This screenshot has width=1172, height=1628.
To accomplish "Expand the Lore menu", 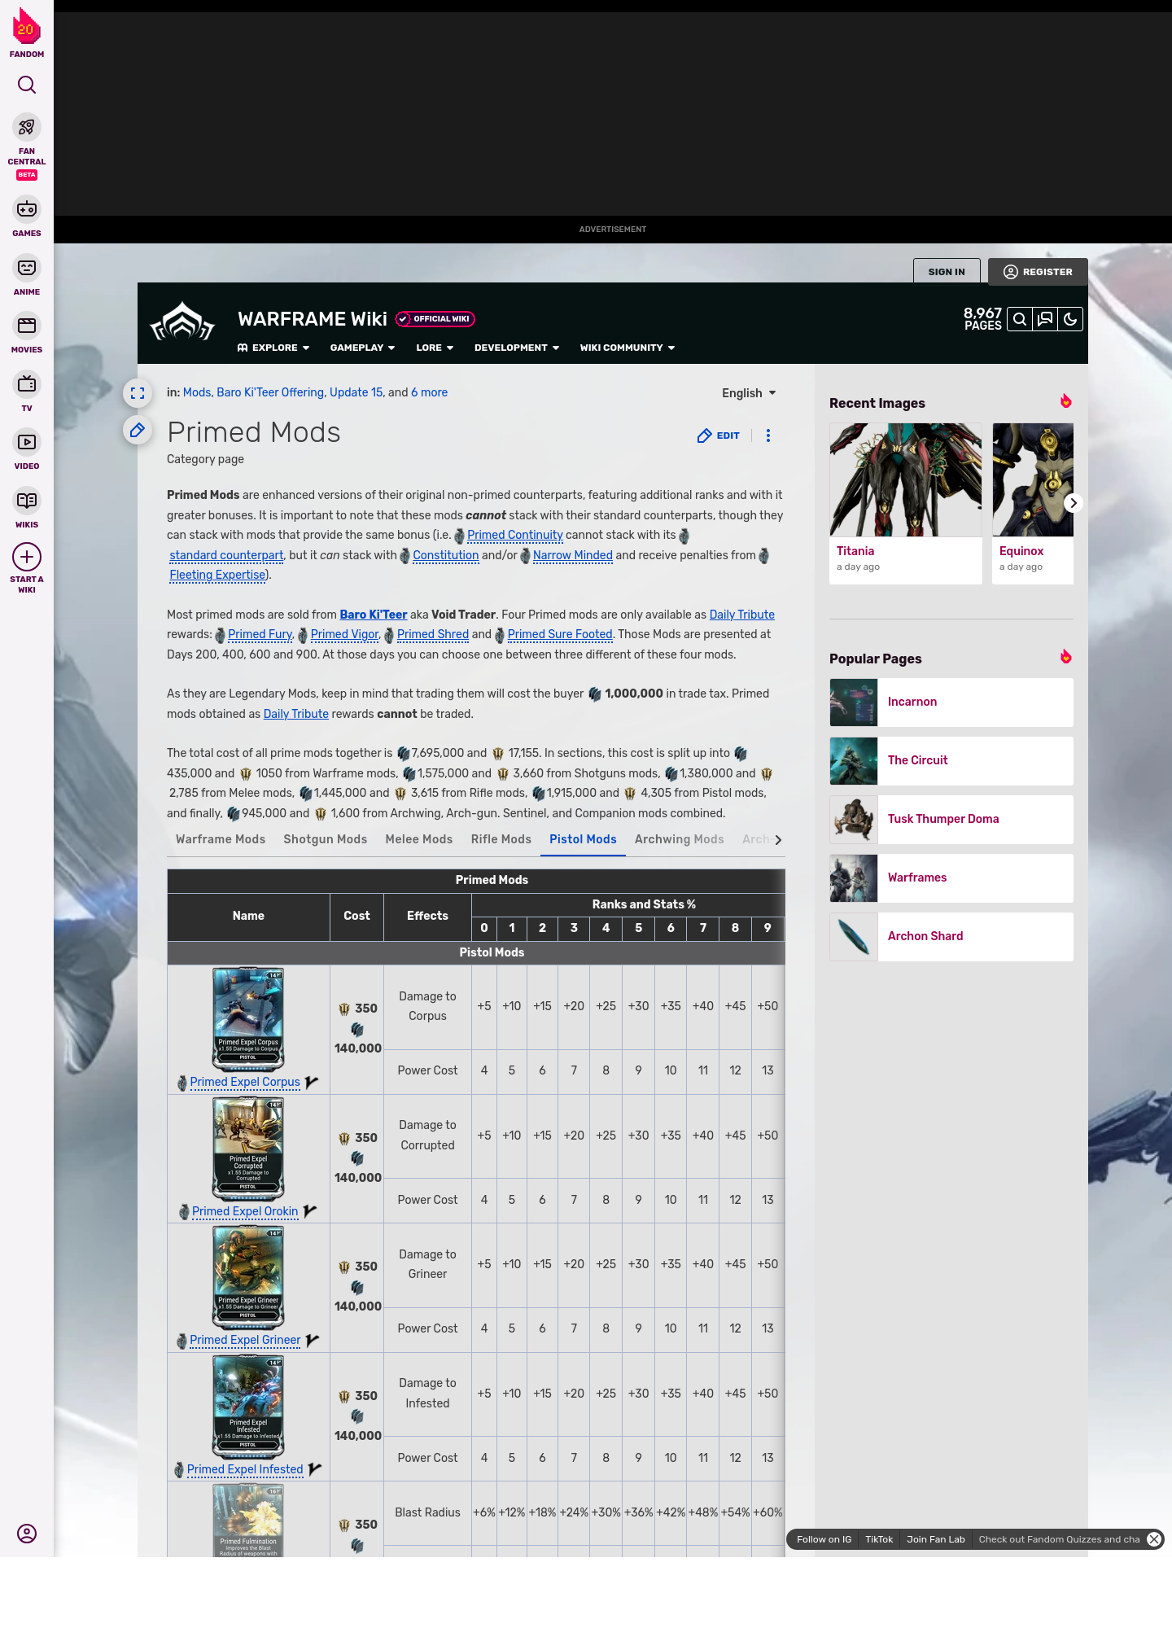I will click(435, 348).
